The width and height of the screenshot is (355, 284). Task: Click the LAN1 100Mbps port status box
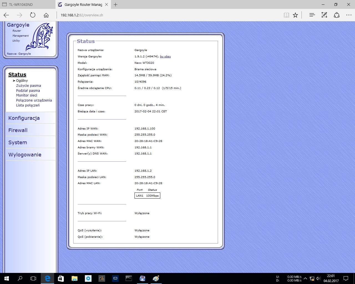point(147,196)
